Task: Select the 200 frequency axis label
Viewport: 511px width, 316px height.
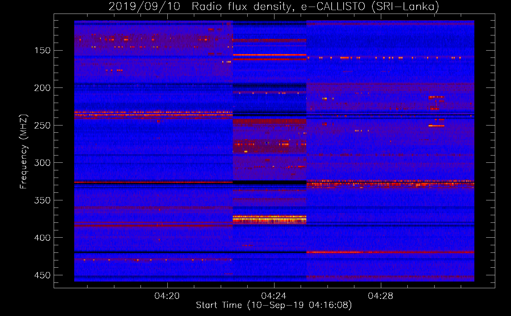Action: pos(42,88)
